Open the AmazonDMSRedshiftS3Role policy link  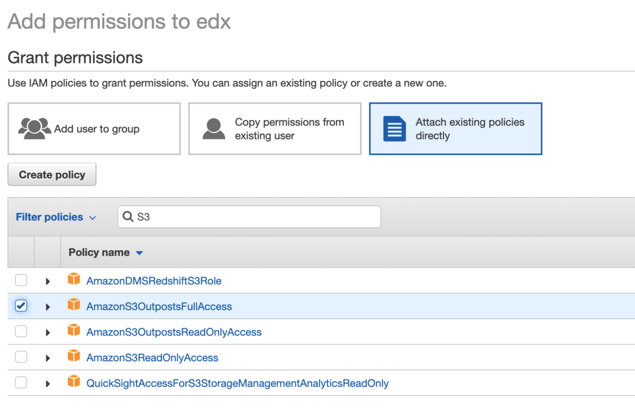tap(154, 281)
